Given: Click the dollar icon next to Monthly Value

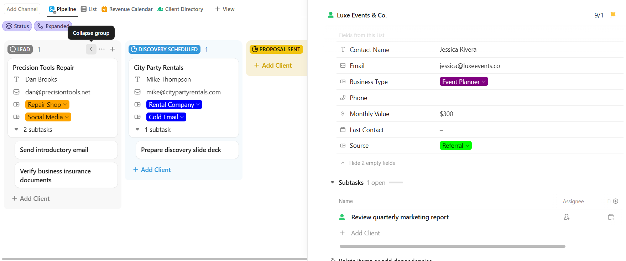Looking at the screenshot, I should [343, 114].
